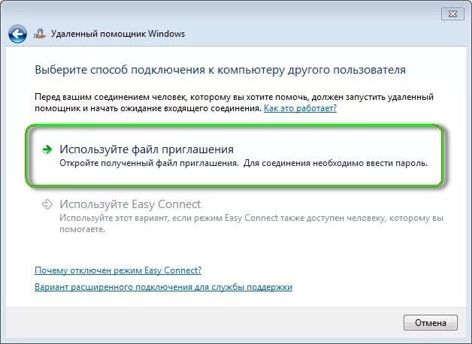
Task: Click paragraph 'Перед вашим соединением человек'
Action: 111,97
